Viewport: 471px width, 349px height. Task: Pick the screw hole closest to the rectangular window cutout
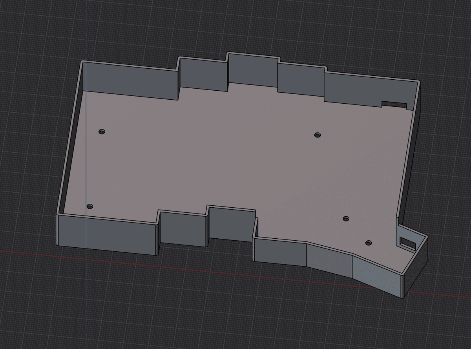point(368,243)
